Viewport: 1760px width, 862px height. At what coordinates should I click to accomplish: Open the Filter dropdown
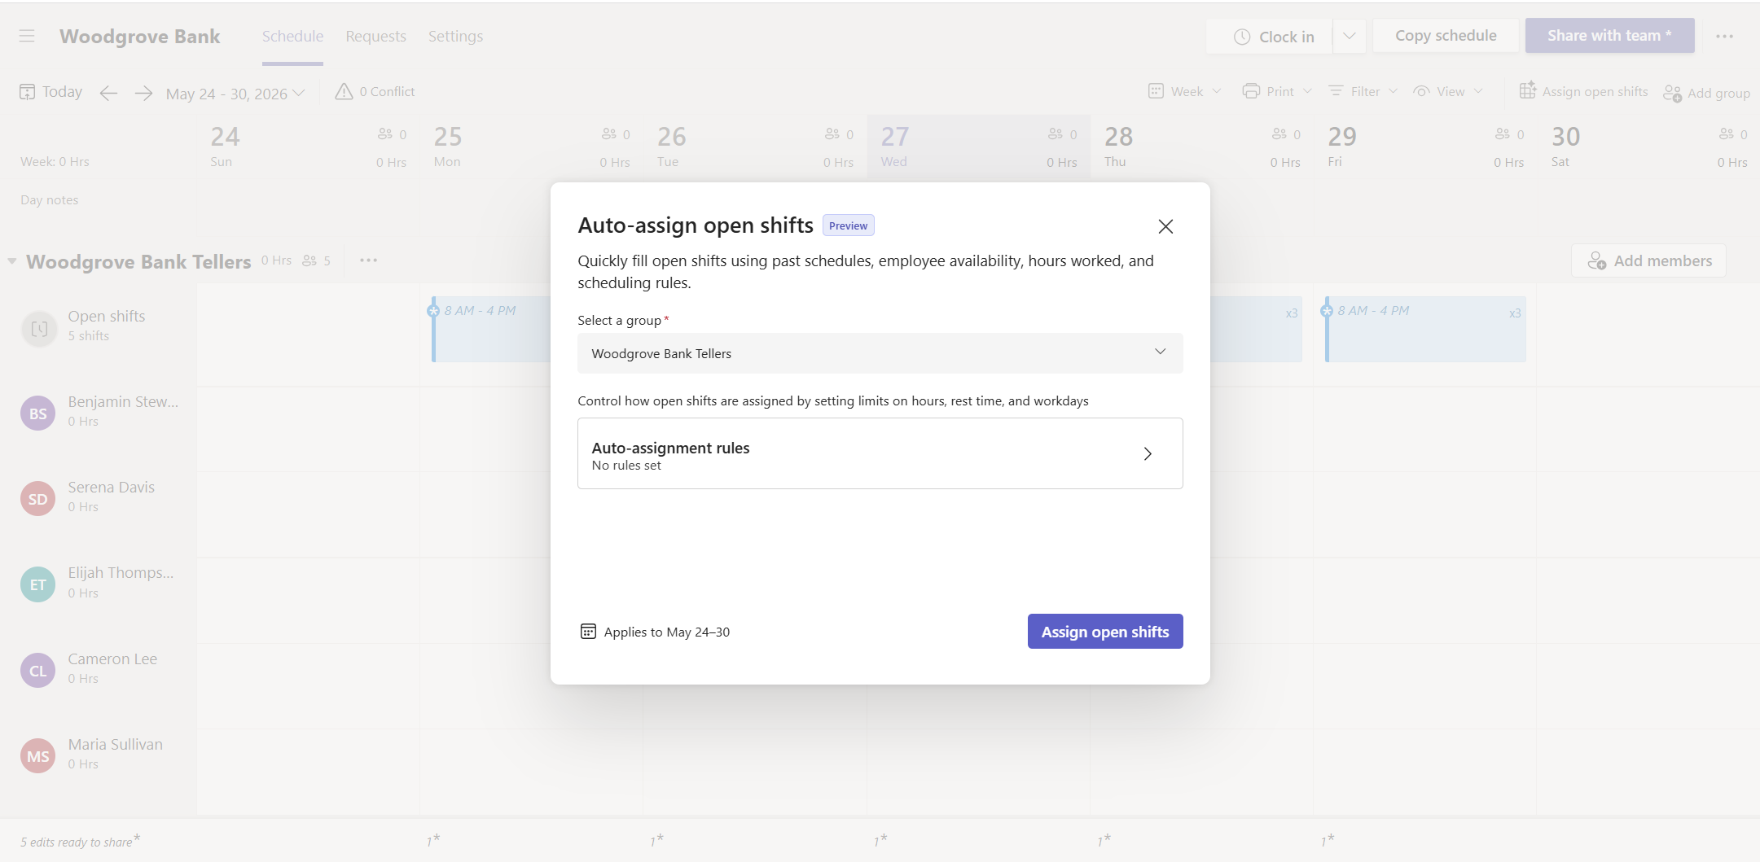(1363, 91)
